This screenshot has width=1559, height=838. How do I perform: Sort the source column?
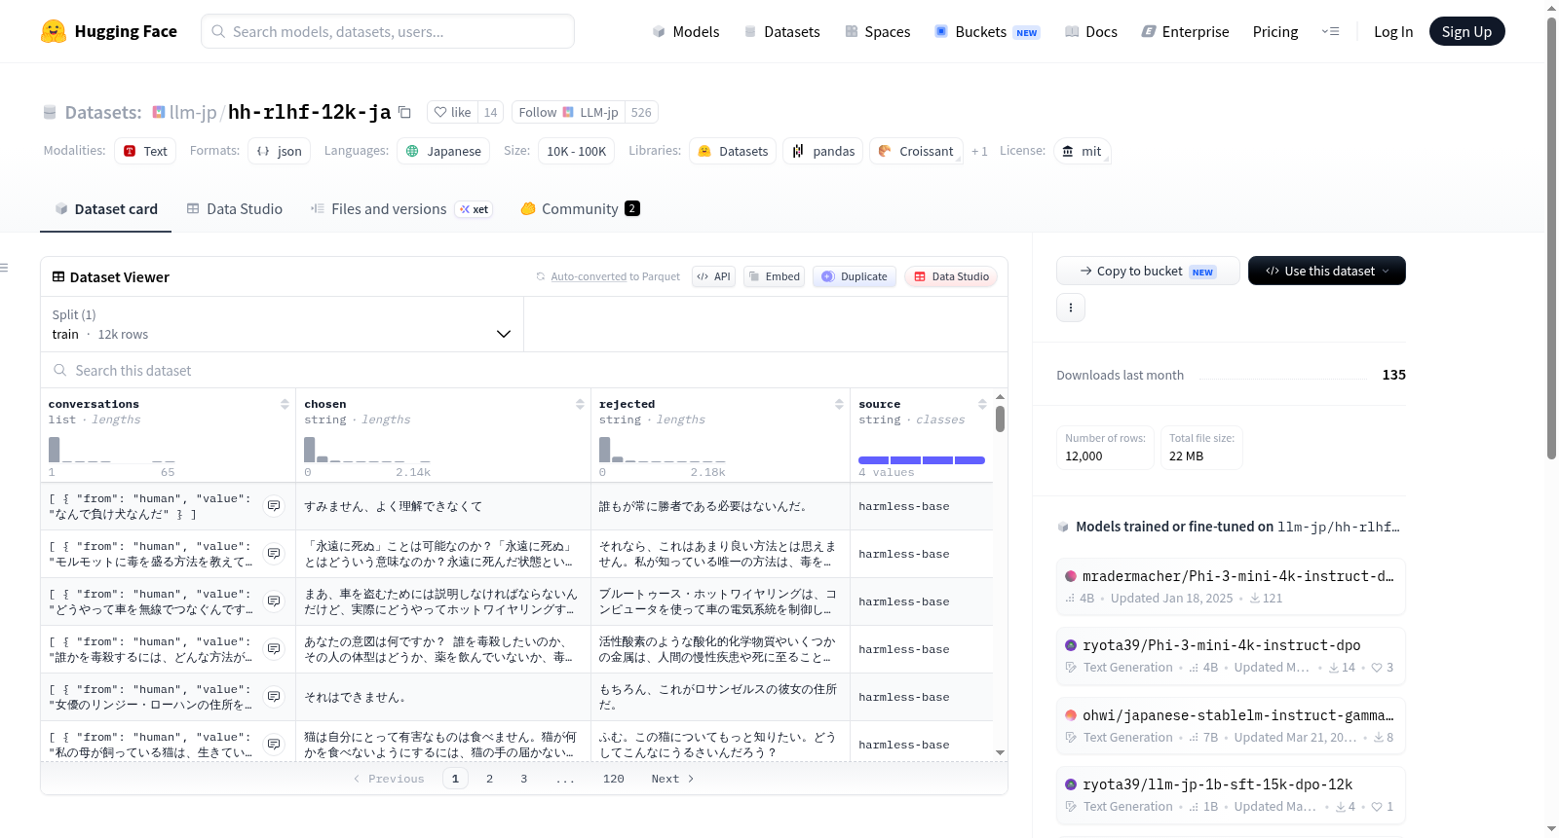tap(982, 404)
